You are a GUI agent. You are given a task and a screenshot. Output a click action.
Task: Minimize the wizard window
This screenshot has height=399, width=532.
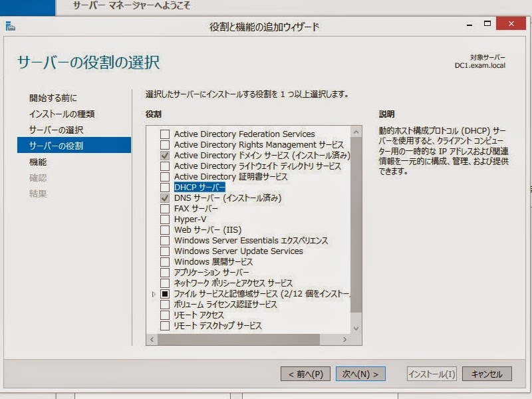469,25
